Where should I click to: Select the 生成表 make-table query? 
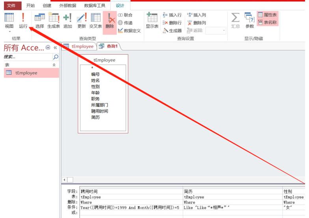click(54, 20)
